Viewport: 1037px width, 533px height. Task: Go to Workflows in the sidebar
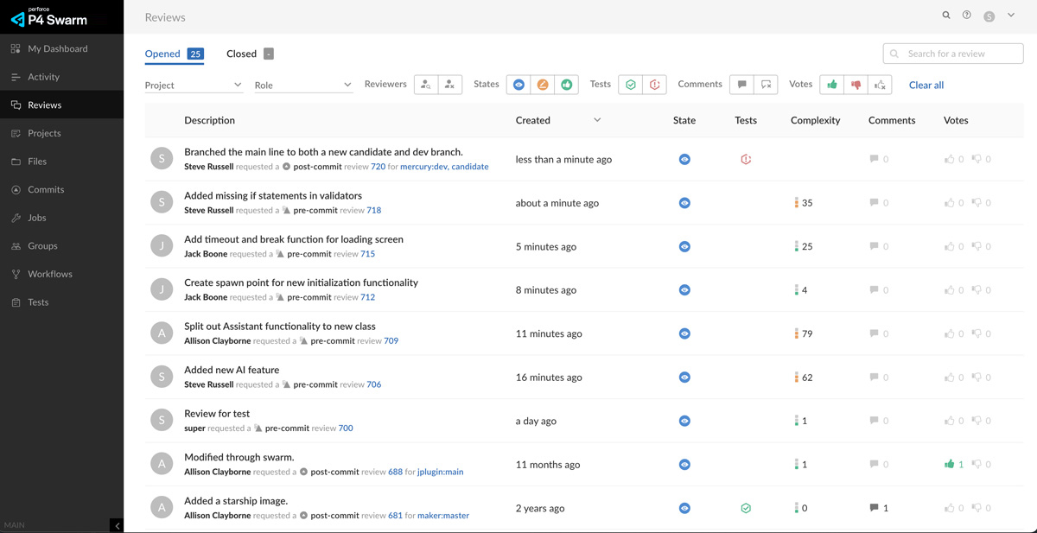50,274
